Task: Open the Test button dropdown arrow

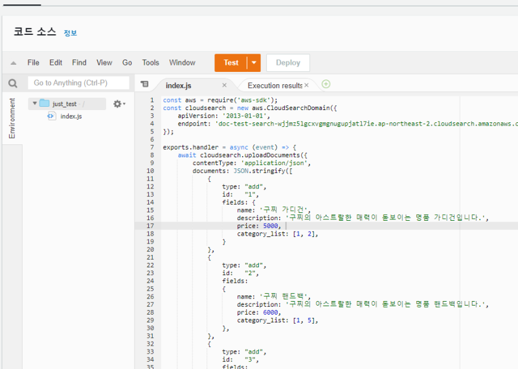Action: pyautogui.click(x=254, y=63)
